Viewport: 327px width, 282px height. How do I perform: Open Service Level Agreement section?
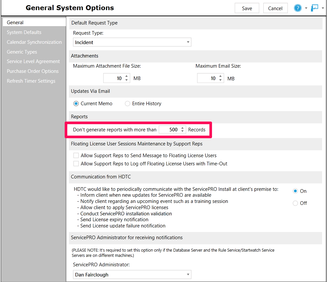pos(33,61)
